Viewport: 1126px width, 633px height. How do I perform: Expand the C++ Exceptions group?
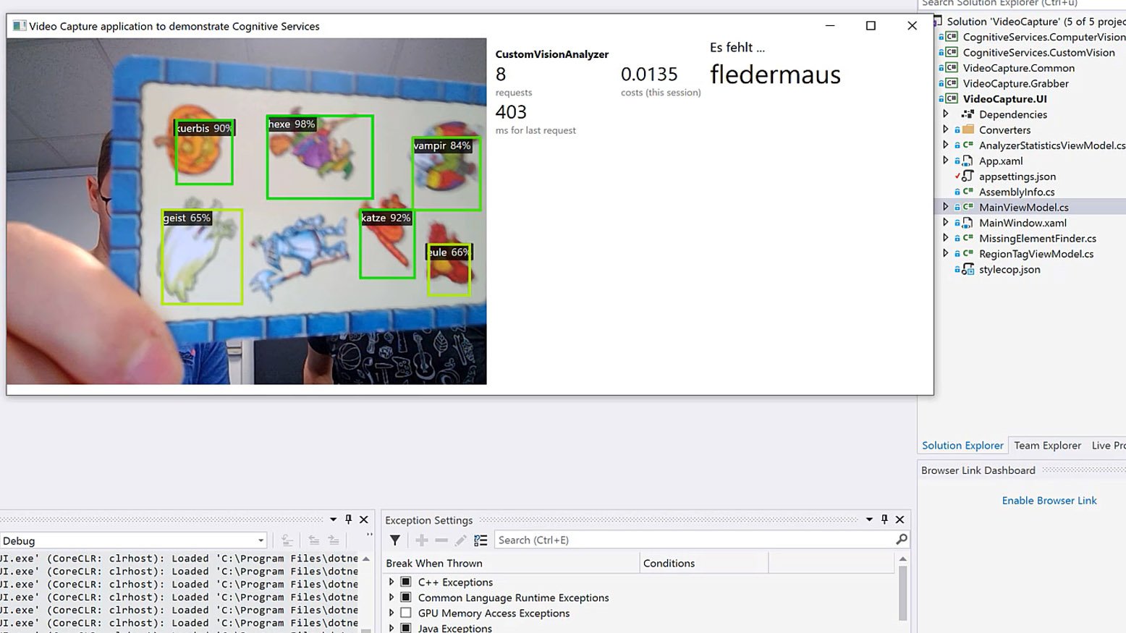point(391,582)
